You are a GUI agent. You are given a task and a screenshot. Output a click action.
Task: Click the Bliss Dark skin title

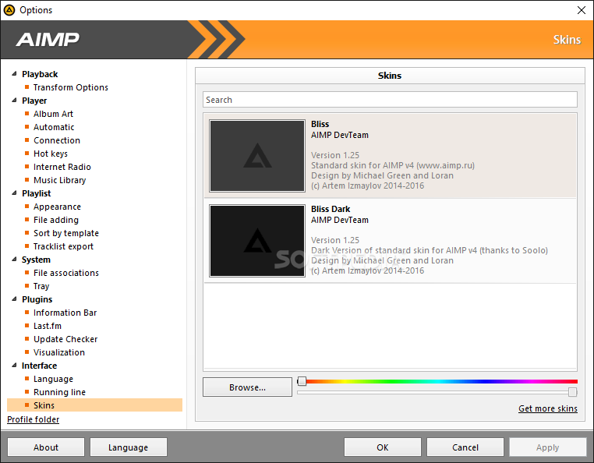(x=331, y=209)
